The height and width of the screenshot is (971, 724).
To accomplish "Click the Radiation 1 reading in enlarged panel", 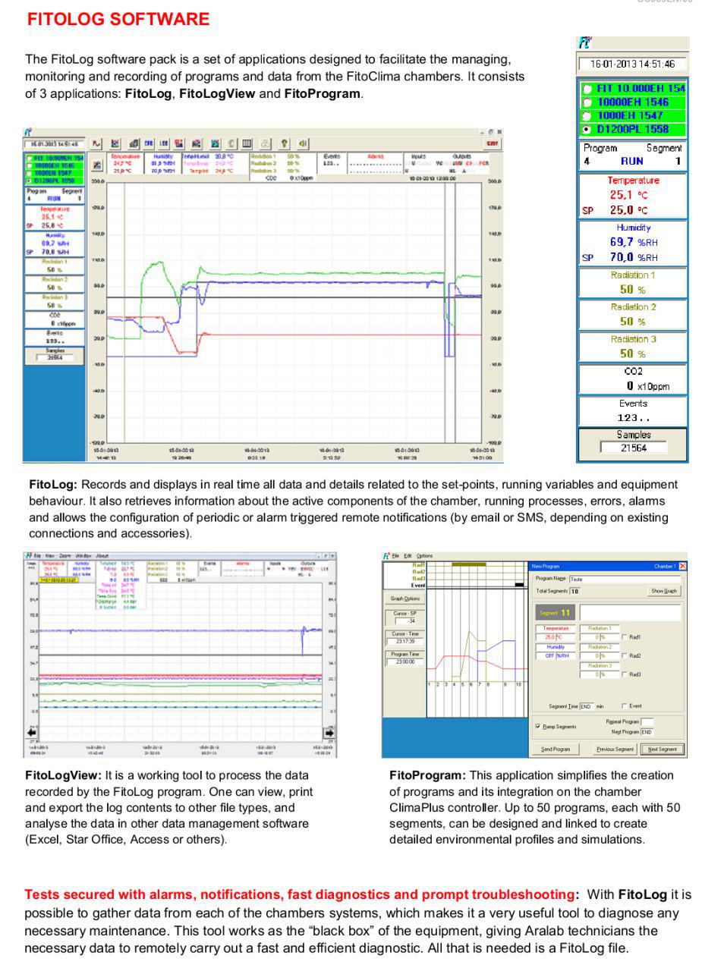I will click(x=633, y=289).
